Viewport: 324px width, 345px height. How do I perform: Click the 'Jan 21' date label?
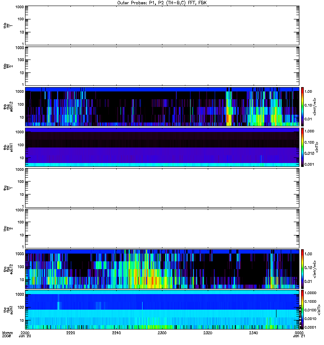299,336
